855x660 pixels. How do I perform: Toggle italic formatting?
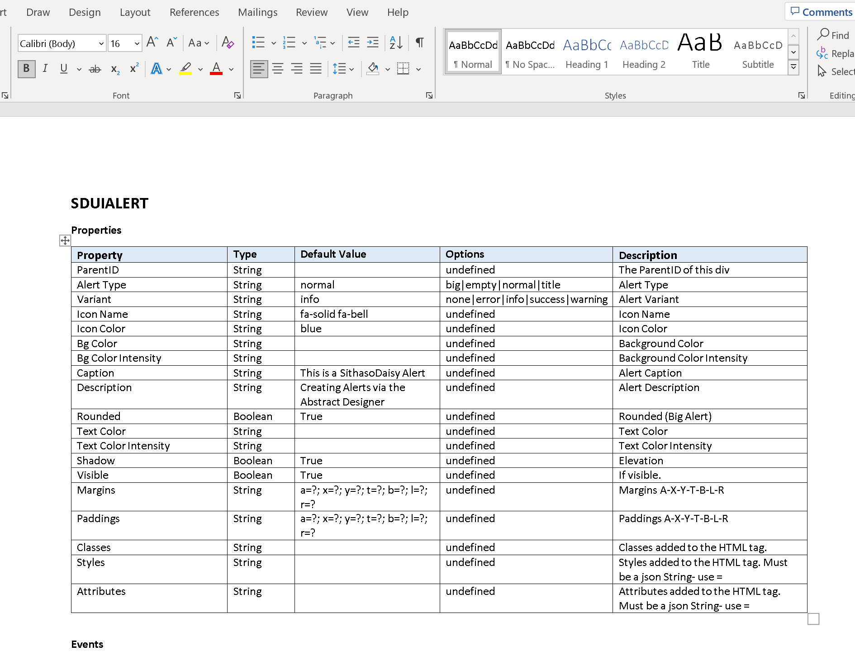pos(45,69)
